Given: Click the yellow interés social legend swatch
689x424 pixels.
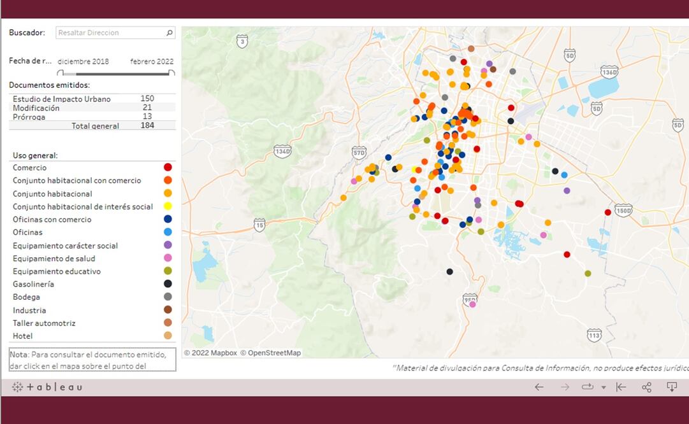Looking at the screenshot, I should (x=168, y=206).
